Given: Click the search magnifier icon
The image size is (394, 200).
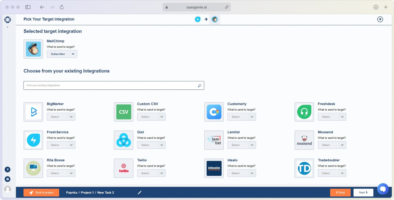Looking at the screenshot, I should (200, 86).
